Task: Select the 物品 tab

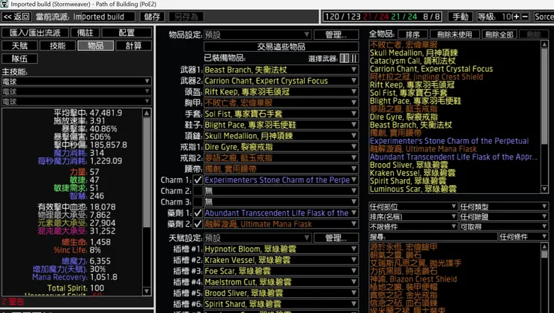Action: pos(95,46)
